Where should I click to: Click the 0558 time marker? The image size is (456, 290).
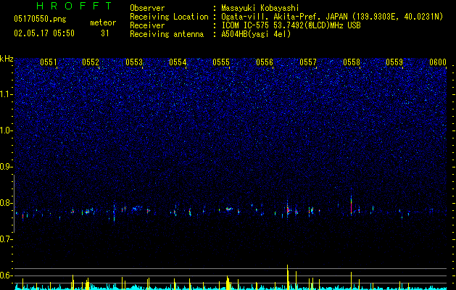[x=352, y=62]
